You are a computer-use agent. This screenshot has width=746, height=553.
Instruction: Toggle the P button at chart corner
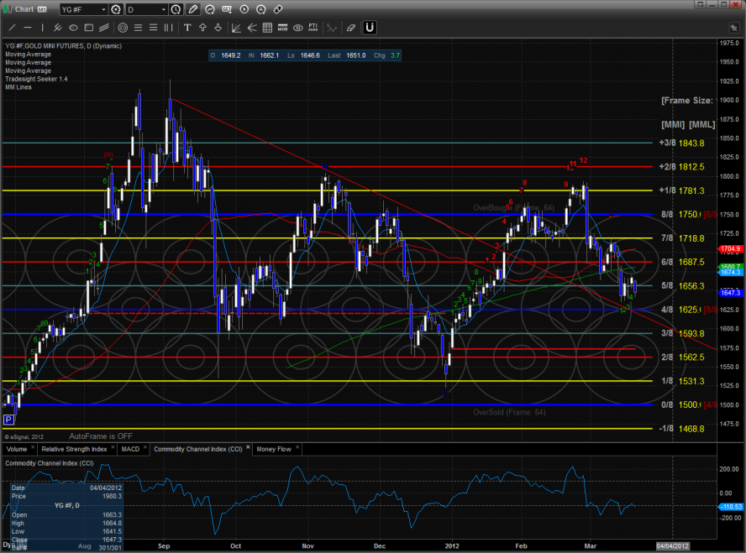(x=8, y=420)
